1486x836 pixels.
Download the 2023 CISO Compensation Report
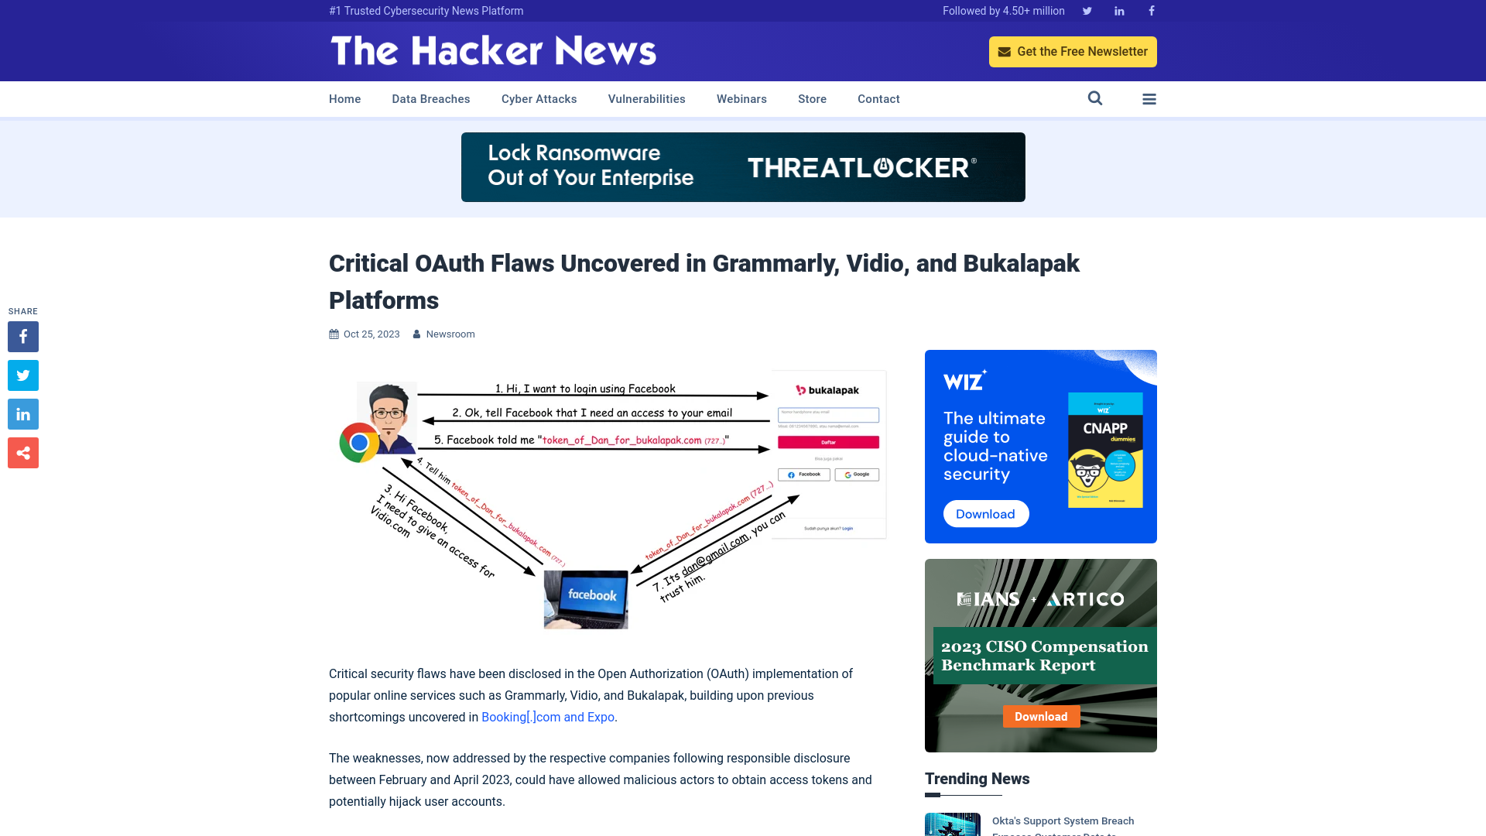click(x=1041, y=715)
